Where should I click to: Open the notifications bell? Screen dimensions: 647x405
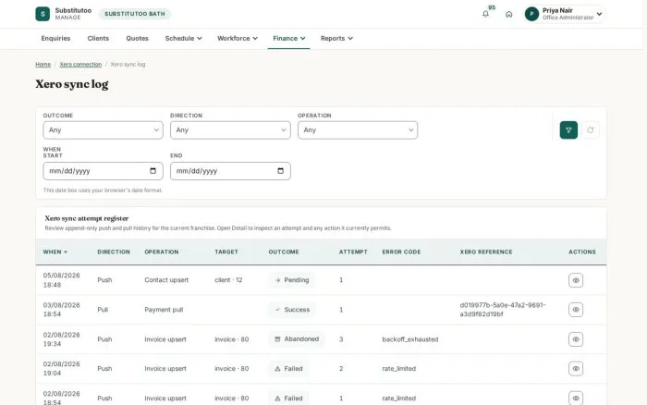click(x=485, y=14)
